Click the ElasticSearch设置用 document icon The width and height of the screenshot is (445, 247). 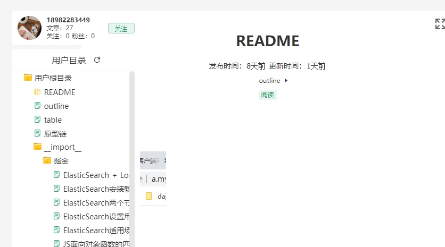(56, 216)
